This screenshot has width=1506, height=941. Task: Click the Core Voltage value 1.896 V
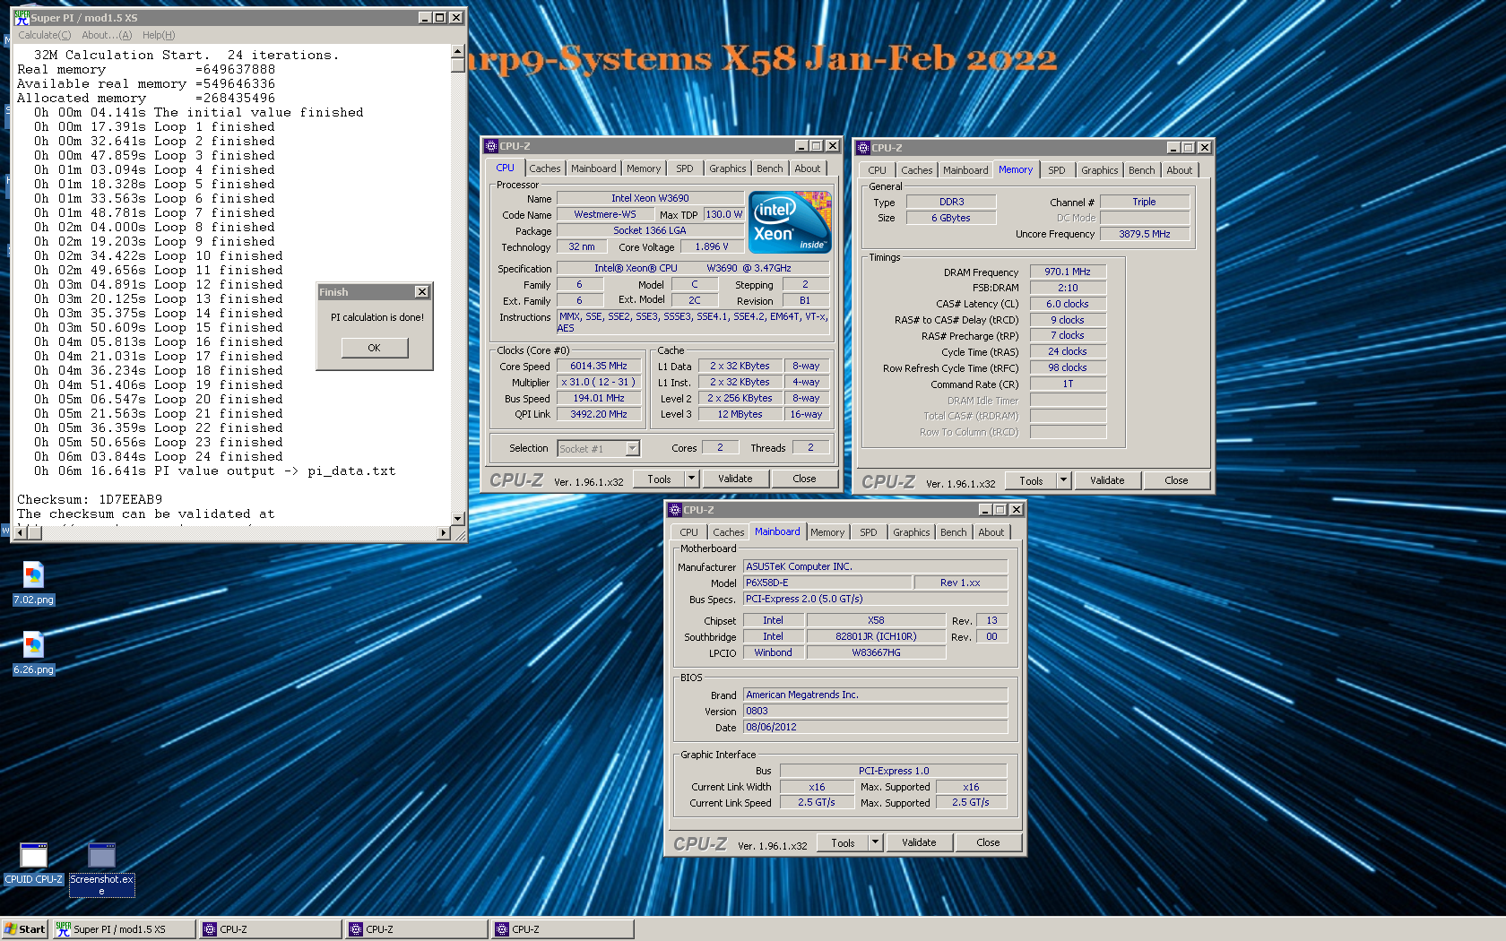712,246
